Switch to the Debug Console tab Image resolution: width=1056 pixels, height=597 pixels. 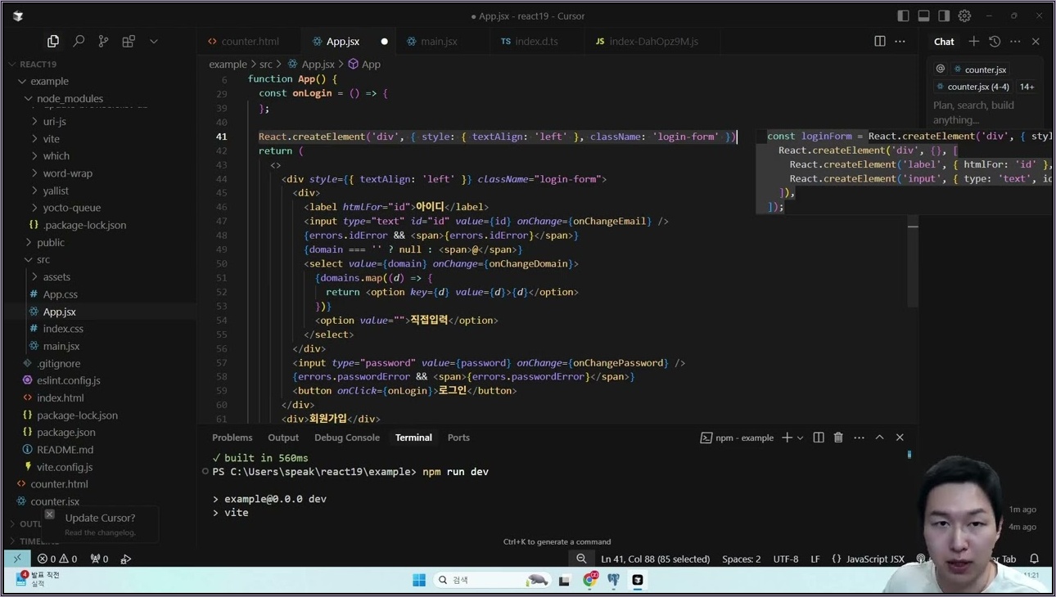click(x=346, y=438)
